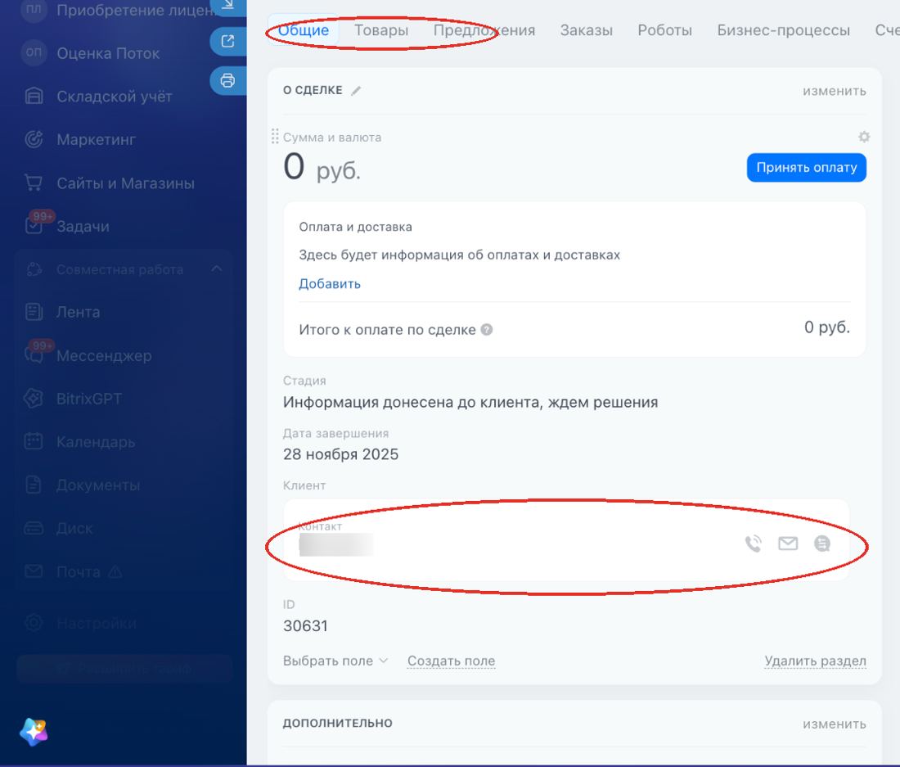Launch the BitrixGPT copilot star icon
Image resolution: width=900 pixels, height=767 pixels.
click(34, 732)
